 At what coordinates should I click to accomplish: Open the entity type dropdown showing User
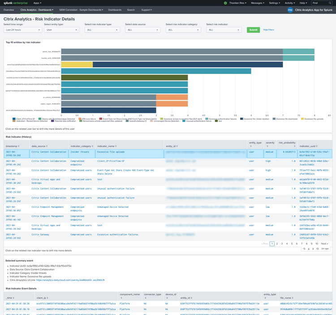[x=62, y=30]
